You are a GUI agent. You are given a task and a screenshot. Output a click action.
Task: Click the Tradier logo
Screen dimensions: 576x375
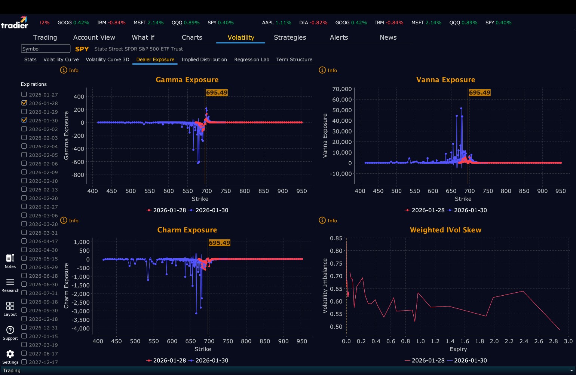tap(14, 22)
